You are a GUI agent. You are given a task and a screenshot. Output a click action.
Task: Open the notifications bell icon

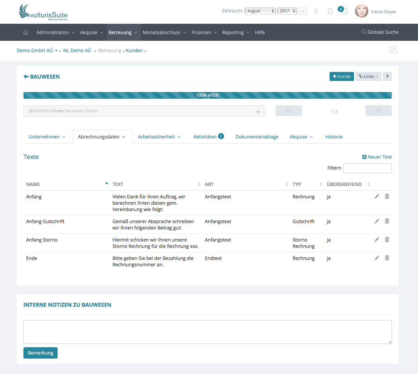click(x=330, y=11)
